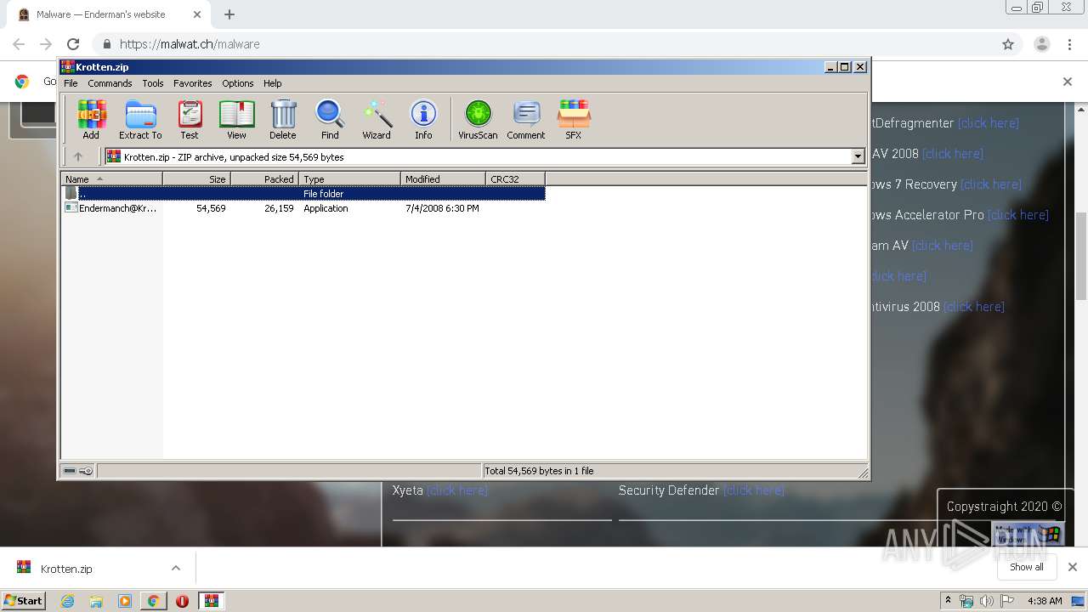Open the Favorites menu
The width and height of the screenshot is (1088, 612).
(x=193, y=83)
